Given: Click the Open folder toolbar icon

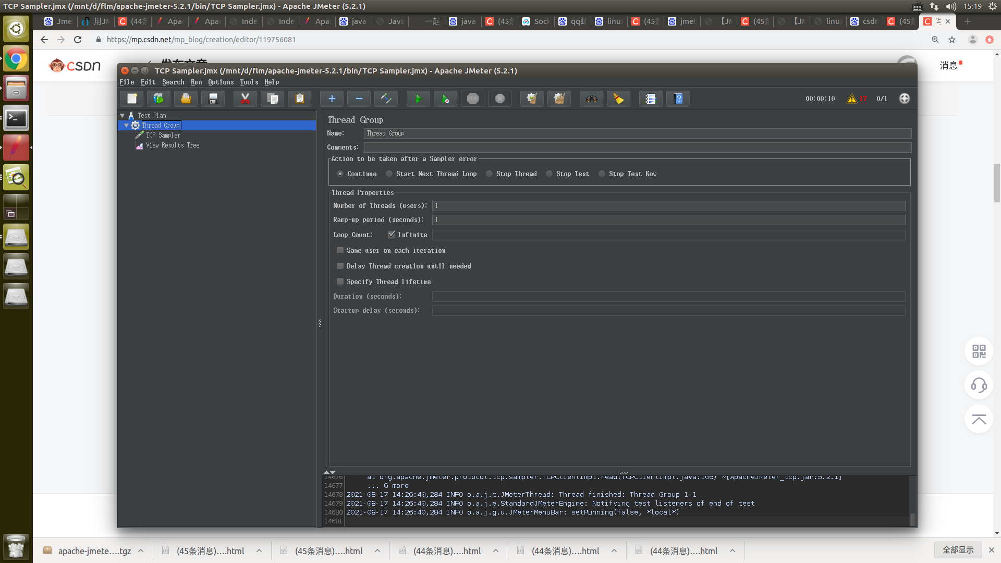Looking at the screenshot, I should click(186, 99).
